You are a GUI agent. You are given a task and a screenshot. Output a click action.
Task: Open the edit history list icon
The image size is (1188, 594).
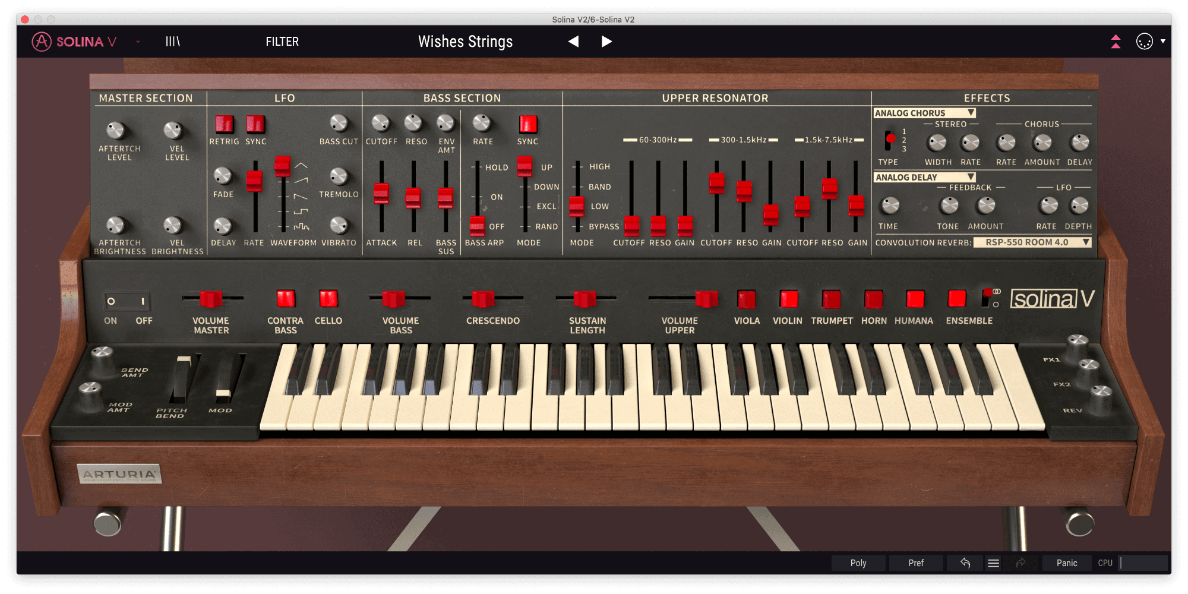click(x=993, y=563)
